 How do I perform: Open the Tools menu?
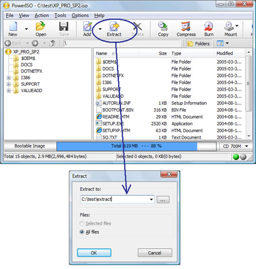coord(60,16)
